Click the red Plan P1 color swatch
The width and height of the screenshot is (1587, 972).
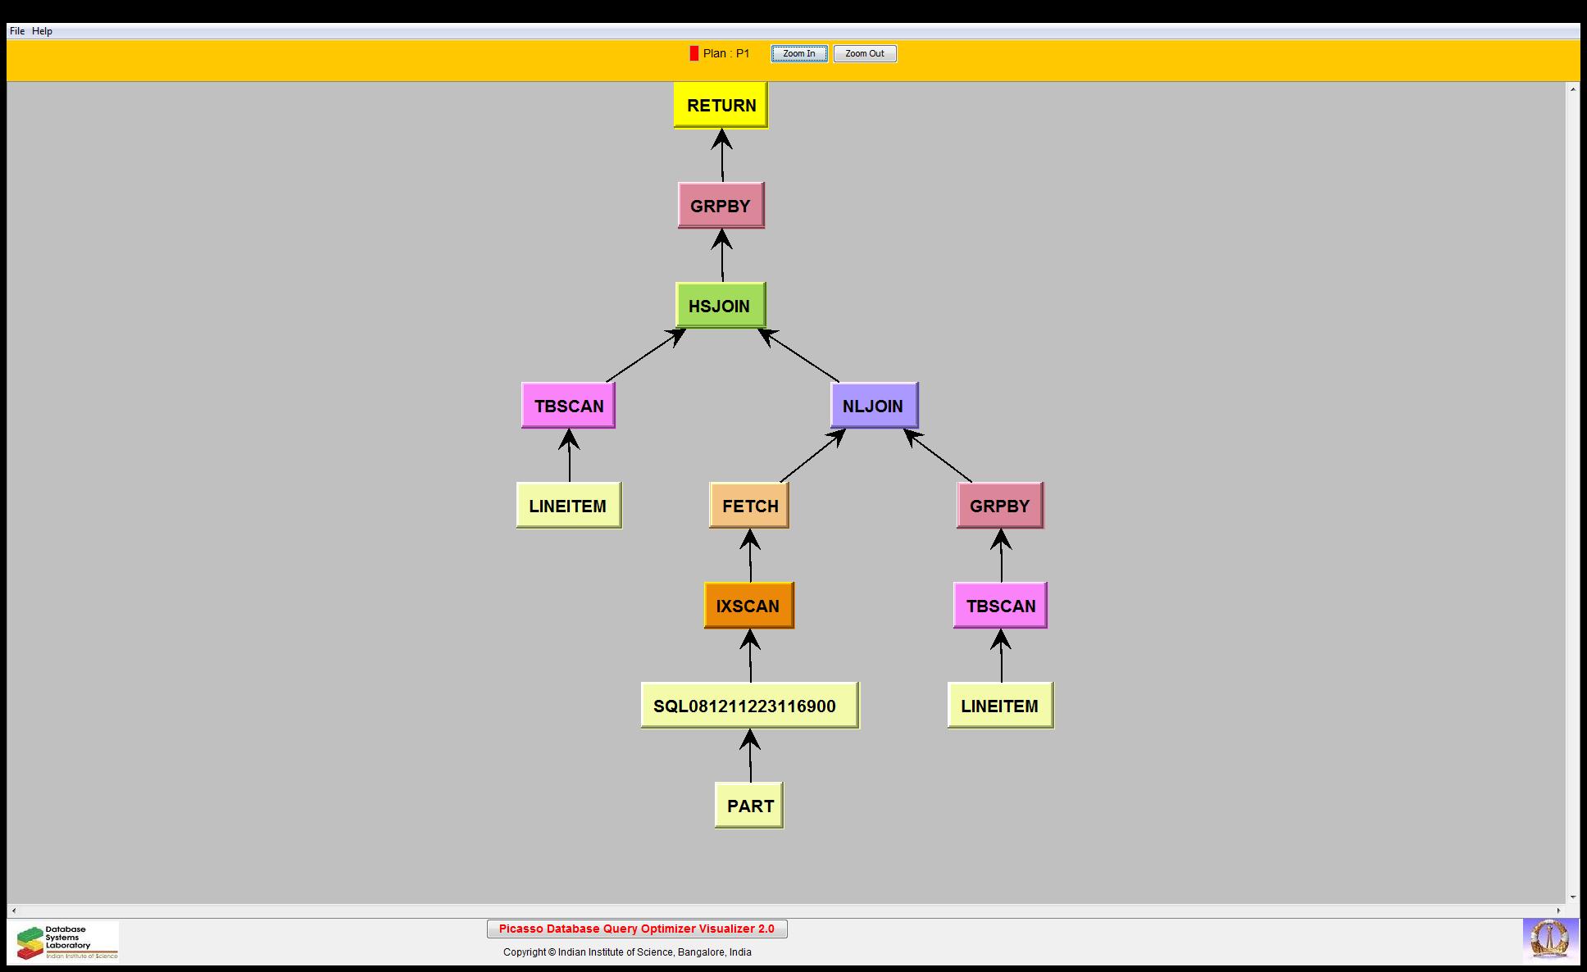(x=694, y=53)
